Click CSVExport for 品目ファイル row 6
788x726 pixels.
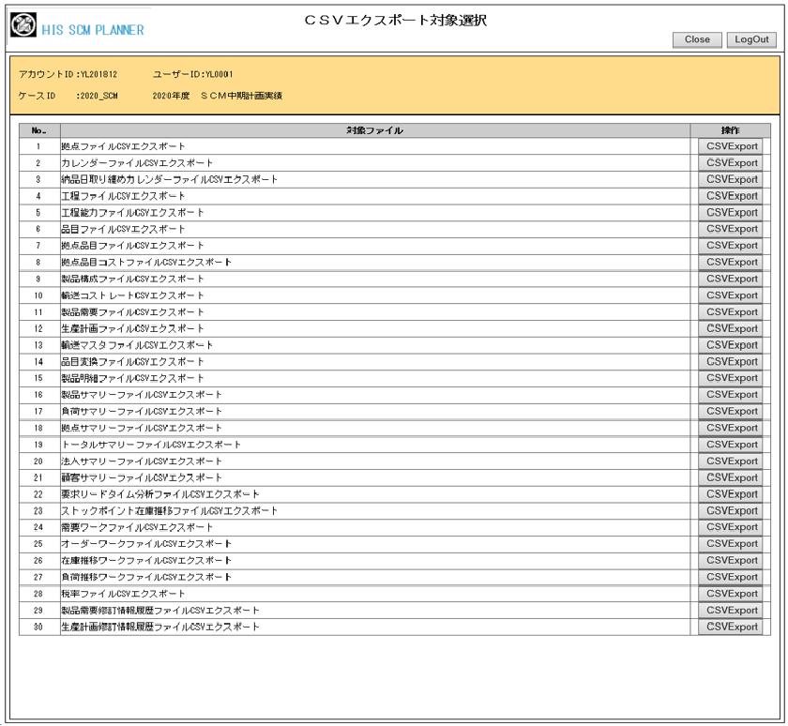click(730, 229)
